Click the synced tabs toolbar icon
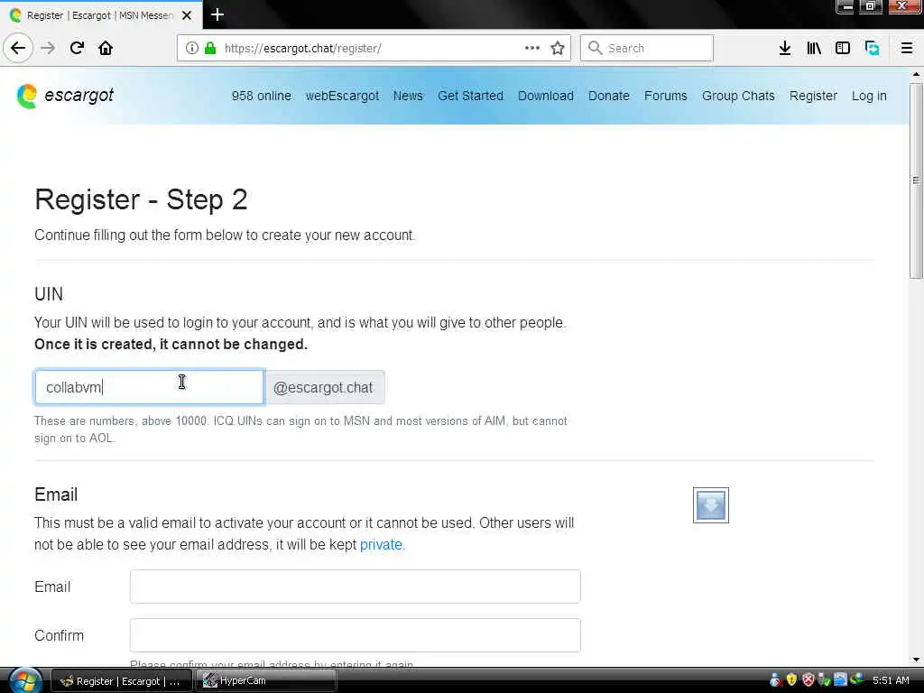The image size is (924, 693). 873,48
